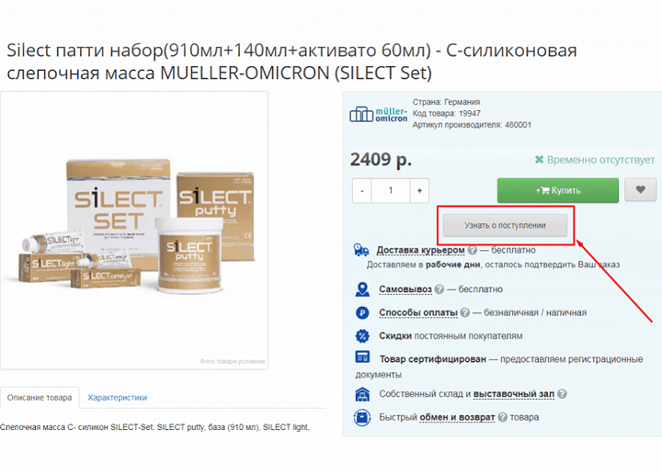662x474 pixels.
Task: Click the quantity input field
Action: coord(391,191)
